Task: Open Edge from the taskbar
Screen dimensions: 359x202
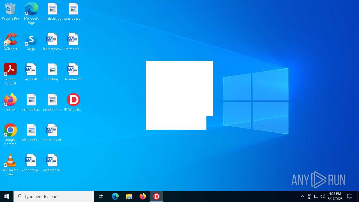Action: (115, 196)
